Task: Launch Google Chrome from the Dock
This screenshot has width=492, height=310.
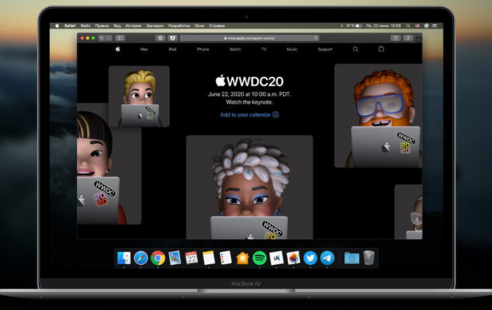Action: 158,258
